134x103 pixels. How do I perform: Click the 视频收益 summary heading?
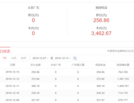coord(101,8)
